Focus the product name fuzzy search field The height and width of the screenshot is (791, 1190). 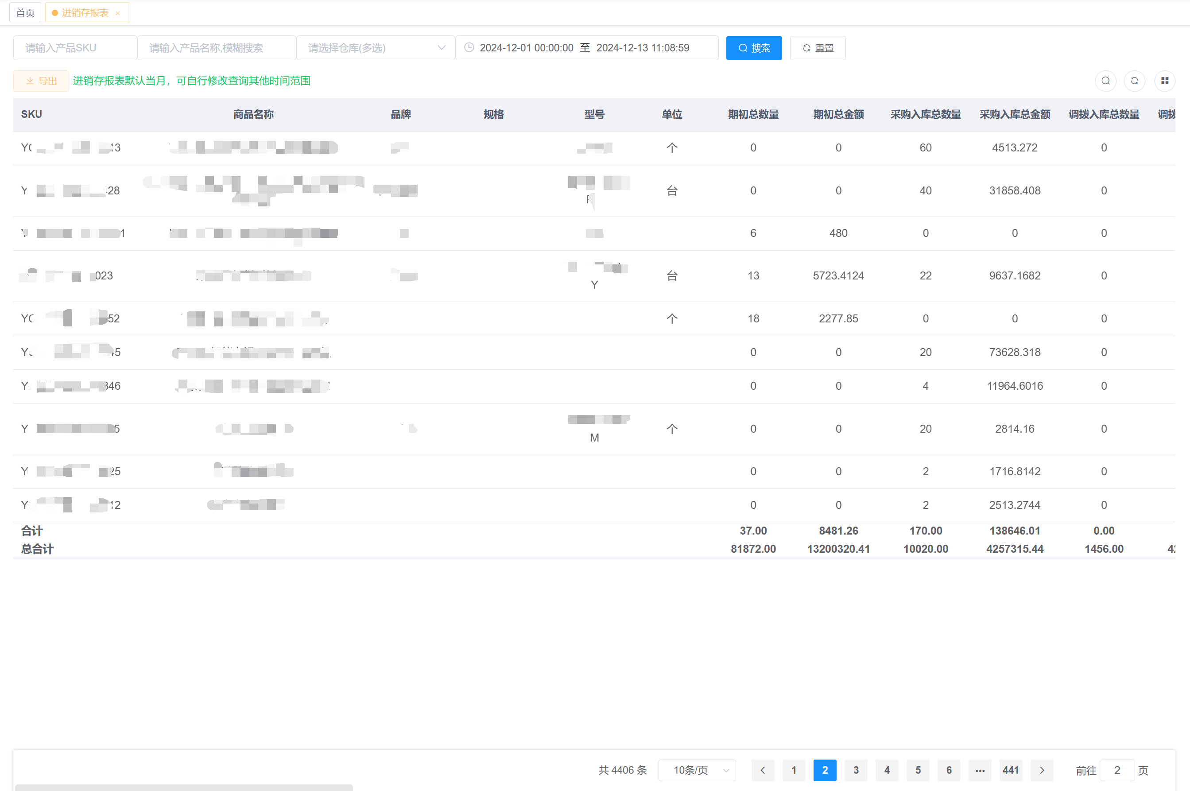(x=217, y=48)
